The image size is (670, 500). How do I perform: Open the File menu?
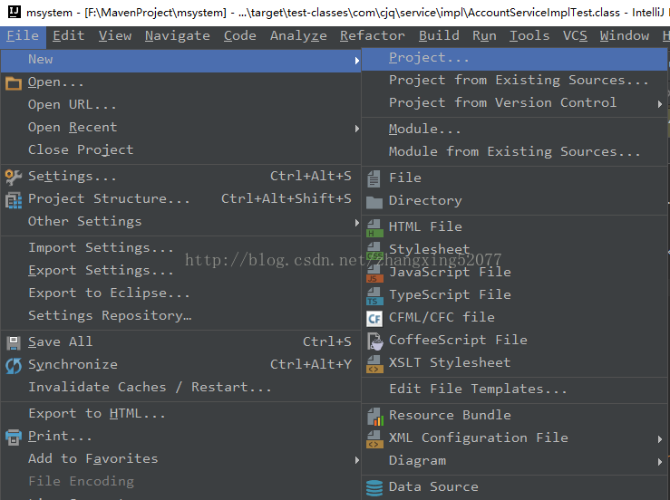pos(23,36)
